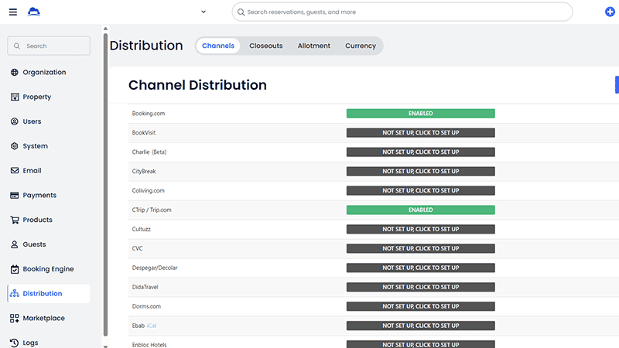Click the Distribution network icon
The height and width of the screenshot is (348, 619).
(15, 294)
